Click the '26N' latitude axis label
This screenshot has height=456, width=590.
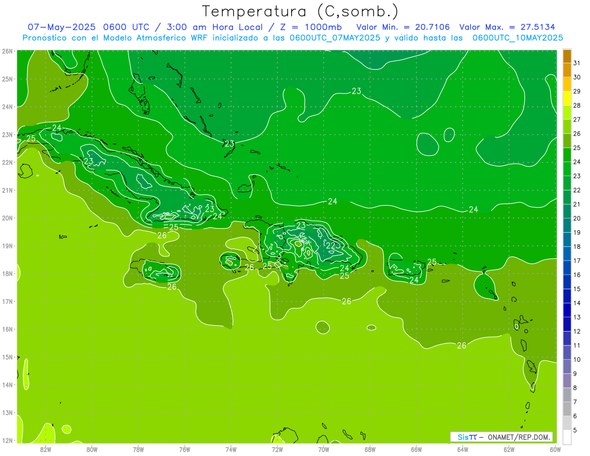coord(7,51)
